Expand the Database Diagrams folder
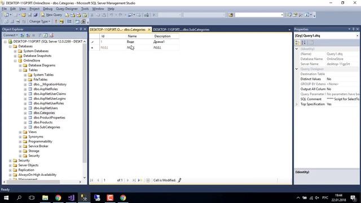 coord(20,65)
